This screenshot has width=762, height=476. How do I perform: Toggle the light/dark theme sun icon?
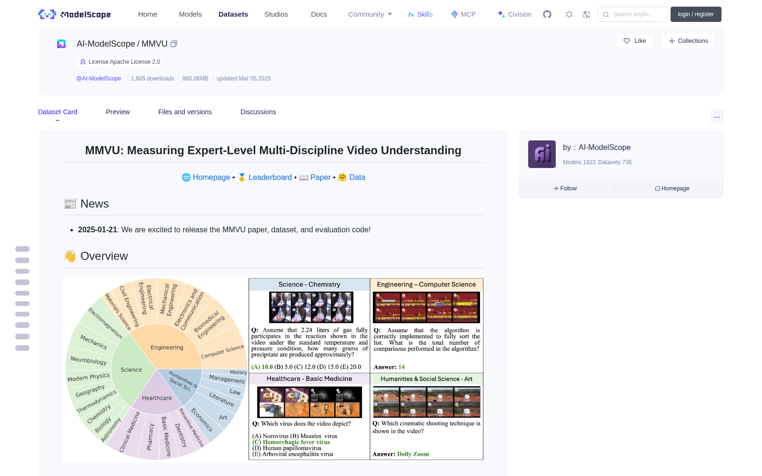pyautogui.click(x=569, y=14)
